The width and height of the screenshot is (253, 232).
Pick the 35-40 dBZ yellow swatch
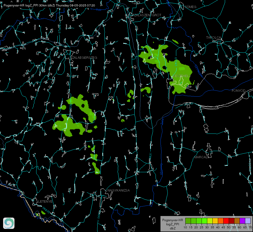click(x=215, y=221)
